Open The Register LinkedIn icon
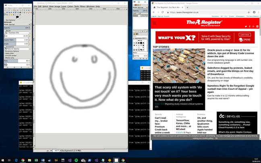 point(257,27)
